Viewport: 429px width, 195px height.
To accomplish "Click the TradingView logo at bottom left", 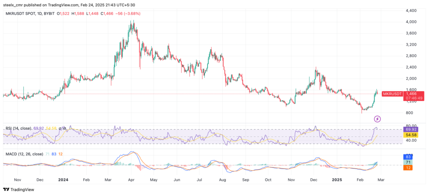I will [18, 189].
